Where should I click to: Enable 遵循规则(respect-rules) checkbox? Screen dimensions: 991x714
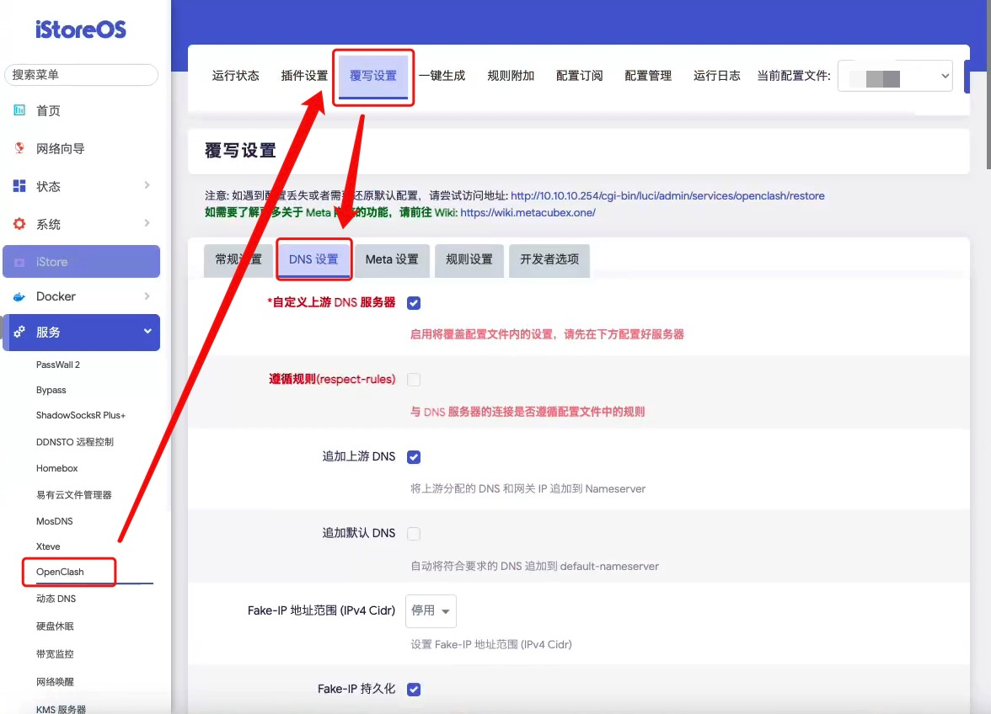click(414, 380)
